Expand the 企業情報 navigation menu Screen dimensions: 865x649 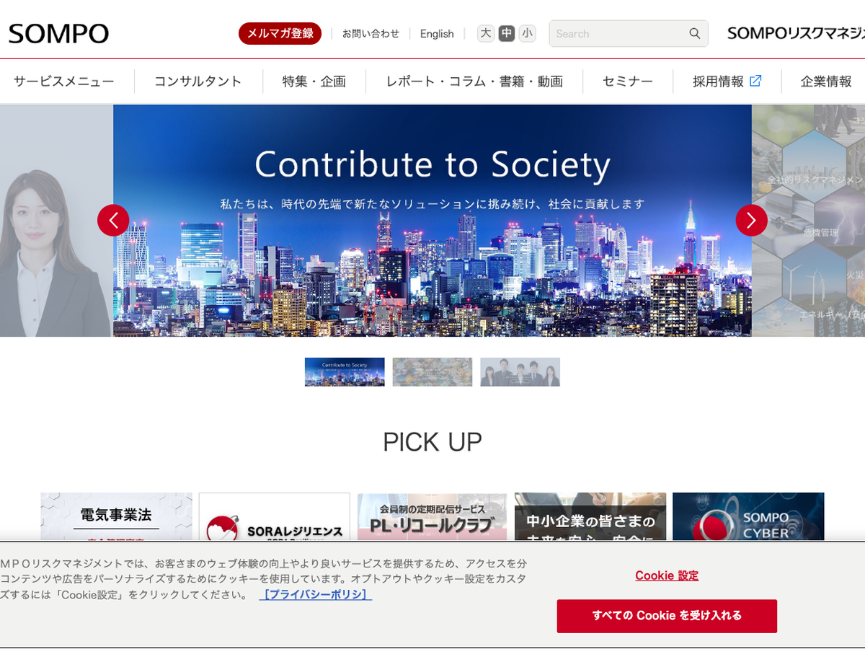(826, 81)
